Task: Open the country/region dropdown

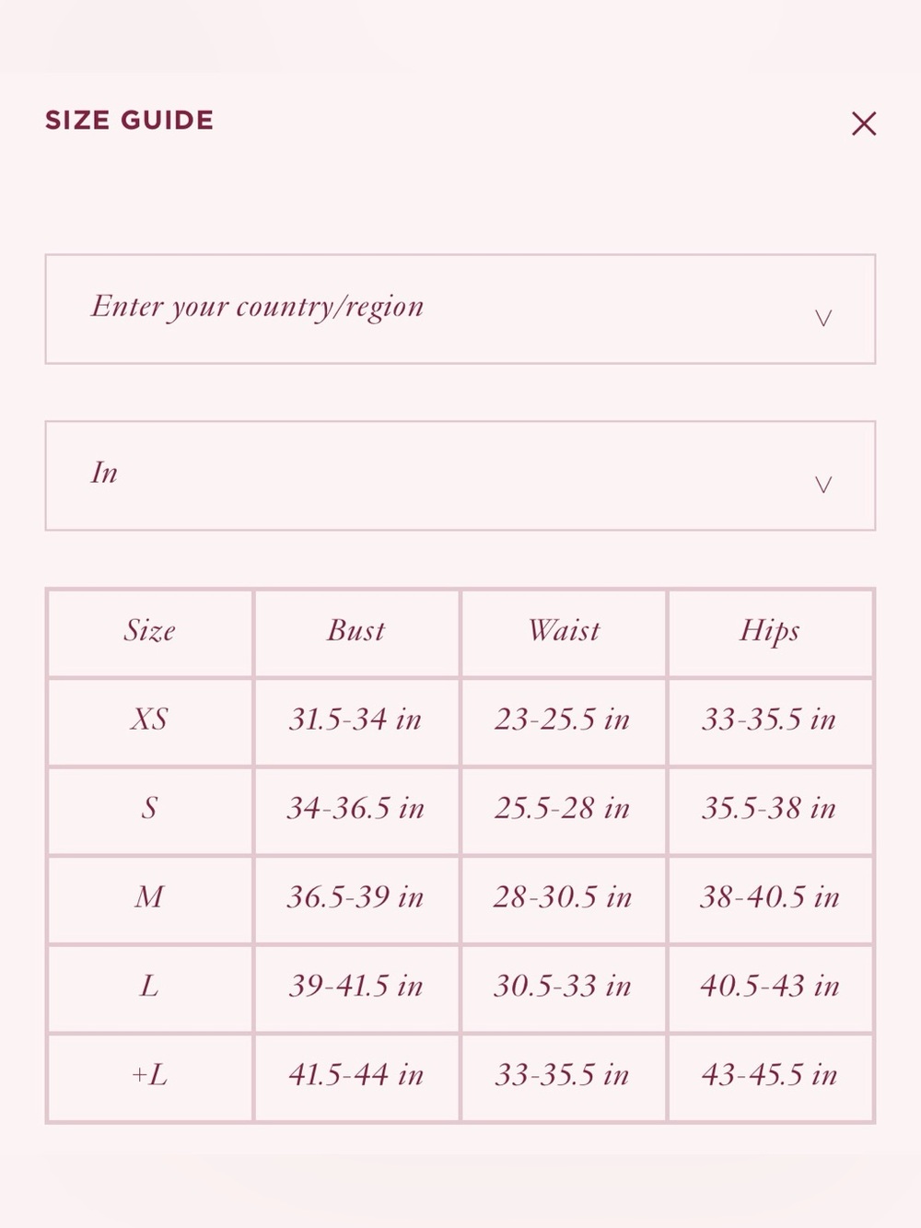Action: 460,310
